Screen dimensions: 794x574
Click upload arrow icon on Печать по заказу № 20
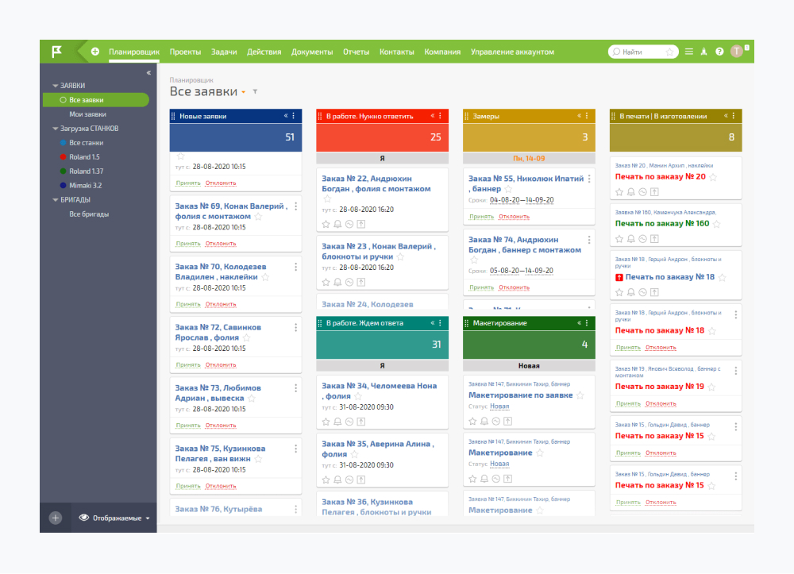point(654,191)
